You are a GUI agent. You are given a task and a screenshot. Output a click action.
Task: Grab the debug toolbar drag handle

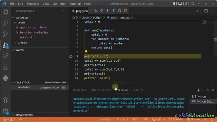tap(91, 11)
